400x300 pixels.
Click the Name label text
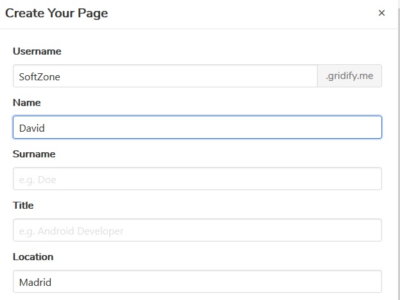pyautogui.click(x=26, y=102)
